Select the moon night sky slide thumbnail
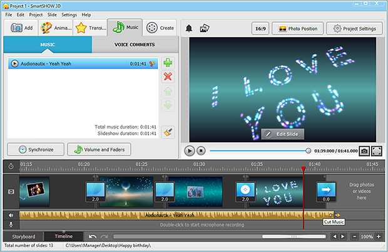The image size is (388, 252). pos(126,192)
